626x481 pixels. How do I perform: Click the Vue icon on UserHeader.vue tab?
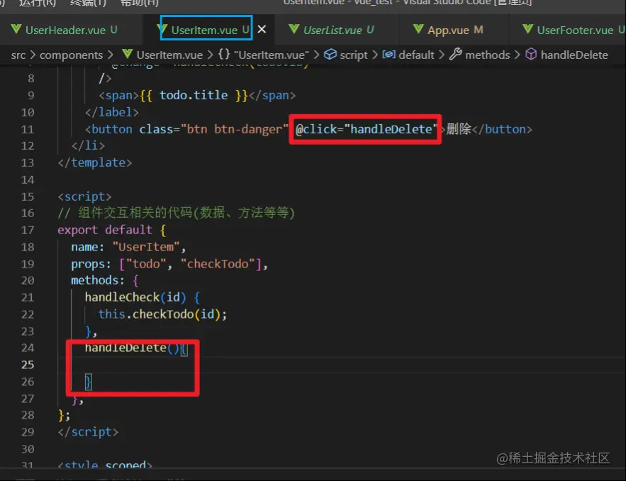click(16, 29)
